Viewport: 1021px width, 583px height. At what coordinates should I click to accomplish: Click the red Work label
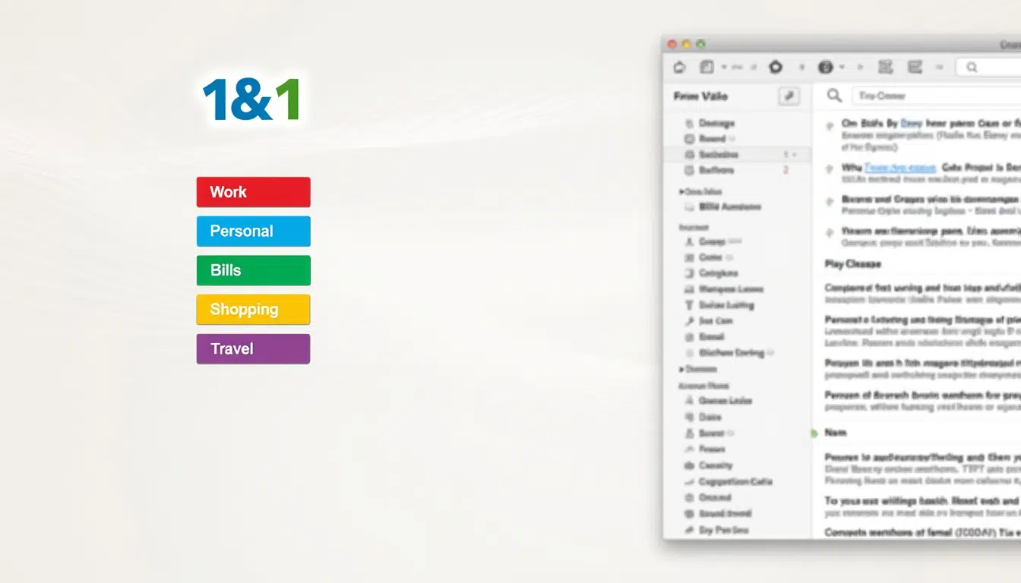(253, 192)
